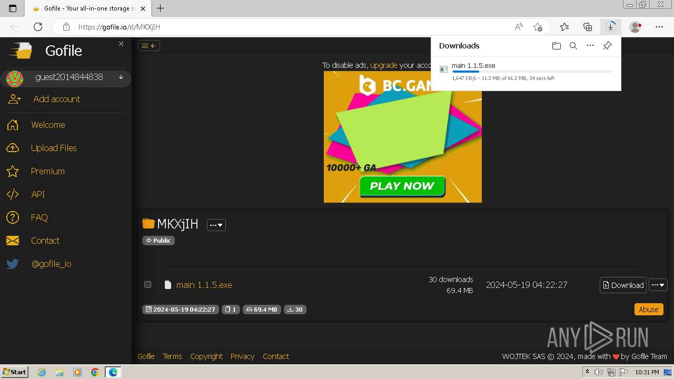Show hidden system tray icons
Image resolution: width=674 pixels, height=379 pixels.
pos(587,372)
